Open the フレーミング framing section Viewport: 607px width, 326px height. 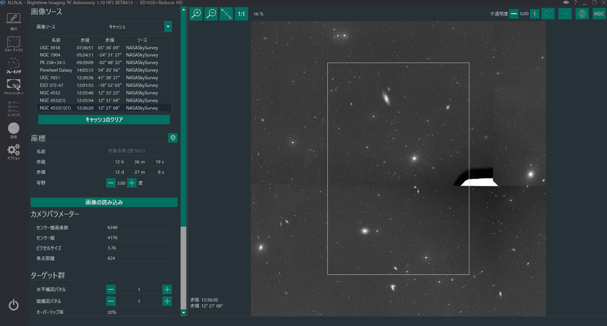coord(14,66)
